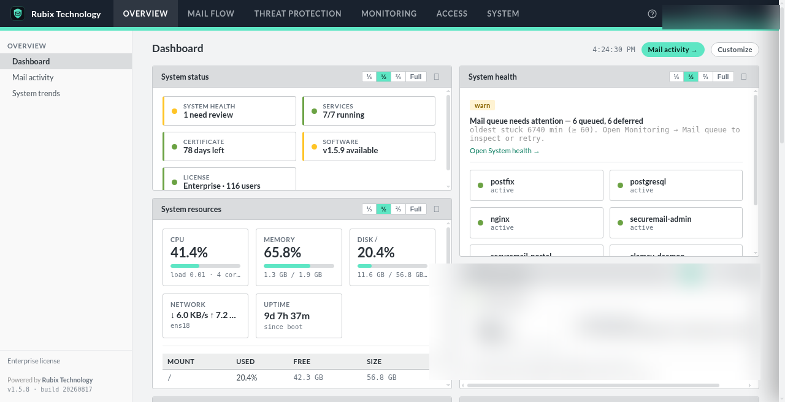Open the Monitoring navigation tab
This screenshot has height=402, width=785.
[389, 13]
